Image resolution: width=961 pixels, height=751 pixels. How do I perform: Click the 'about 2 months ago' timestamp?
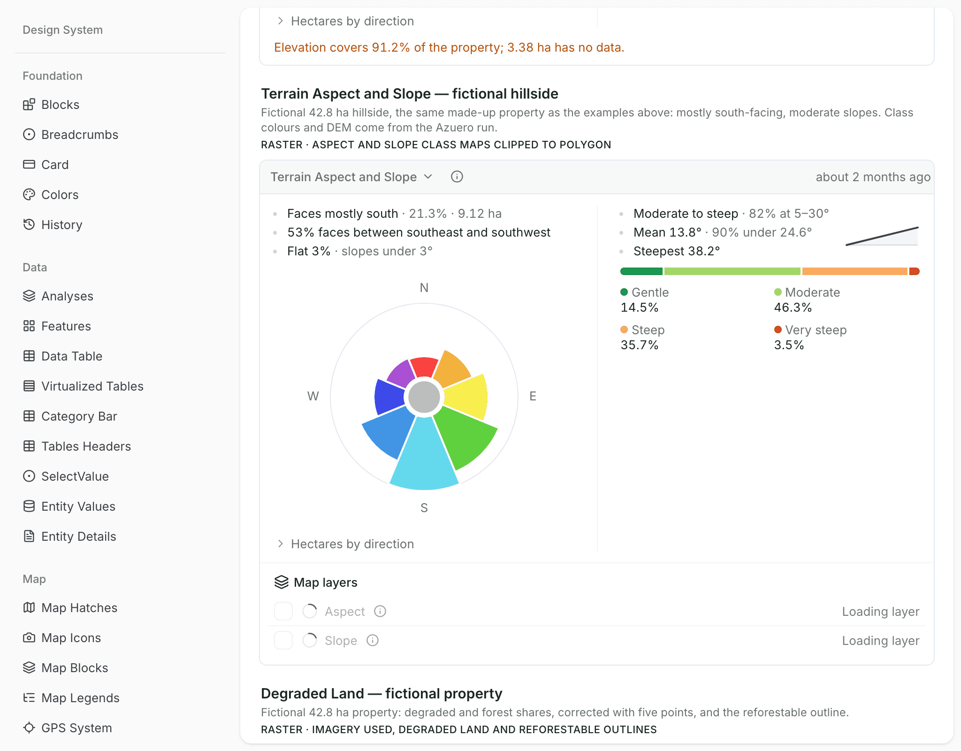coord(873,177)
